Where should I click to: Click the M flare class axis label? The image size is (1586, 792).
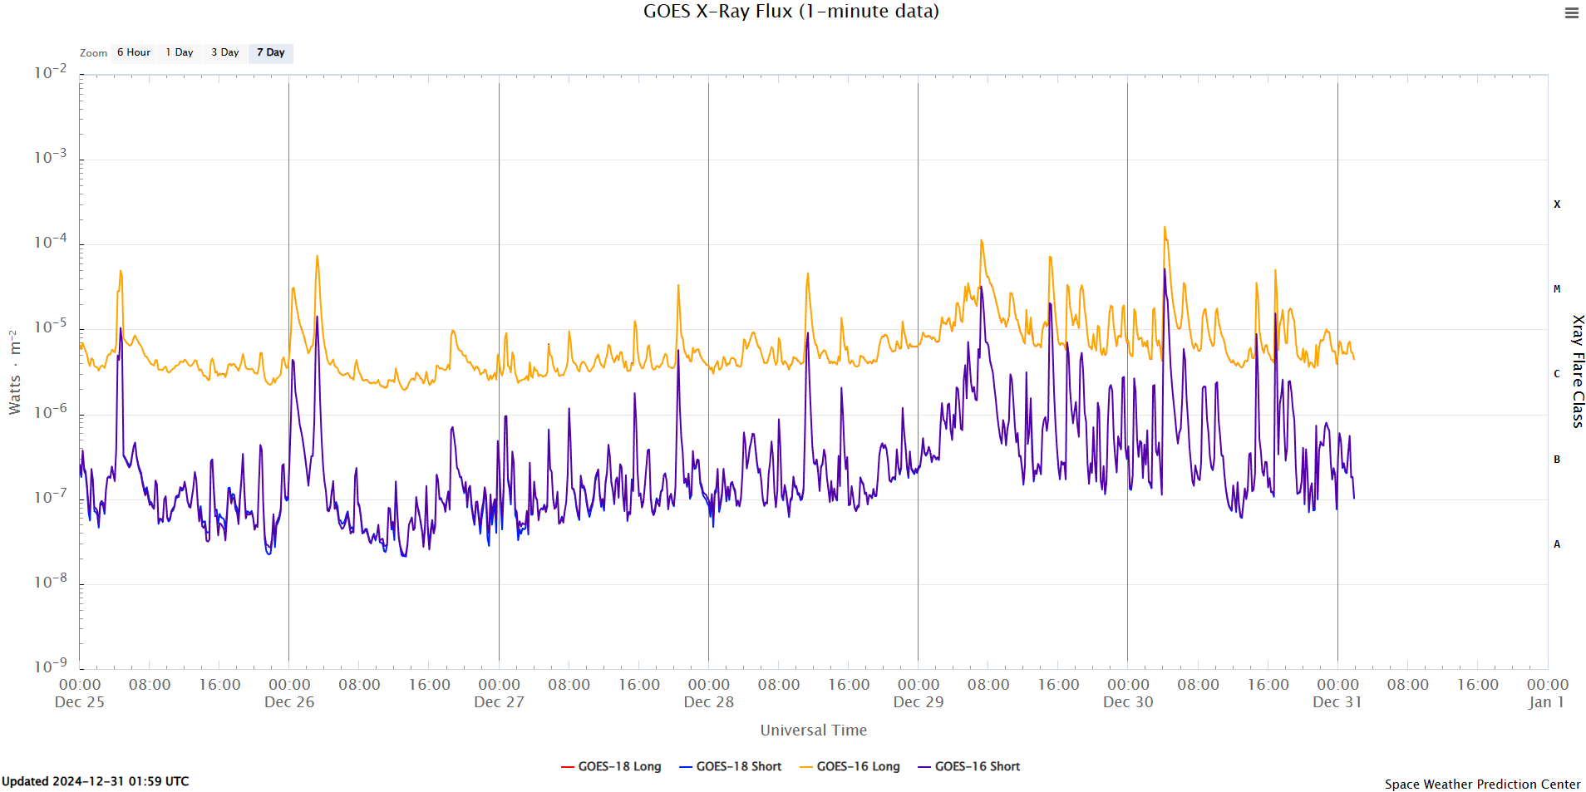[x=1557, y=289]
